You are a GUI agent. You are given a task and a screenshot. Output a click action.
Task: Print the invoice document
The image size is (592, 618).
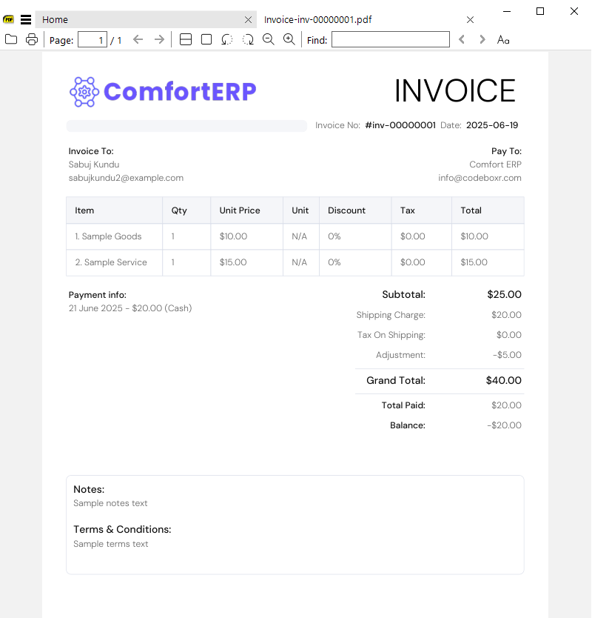[32, 39]
